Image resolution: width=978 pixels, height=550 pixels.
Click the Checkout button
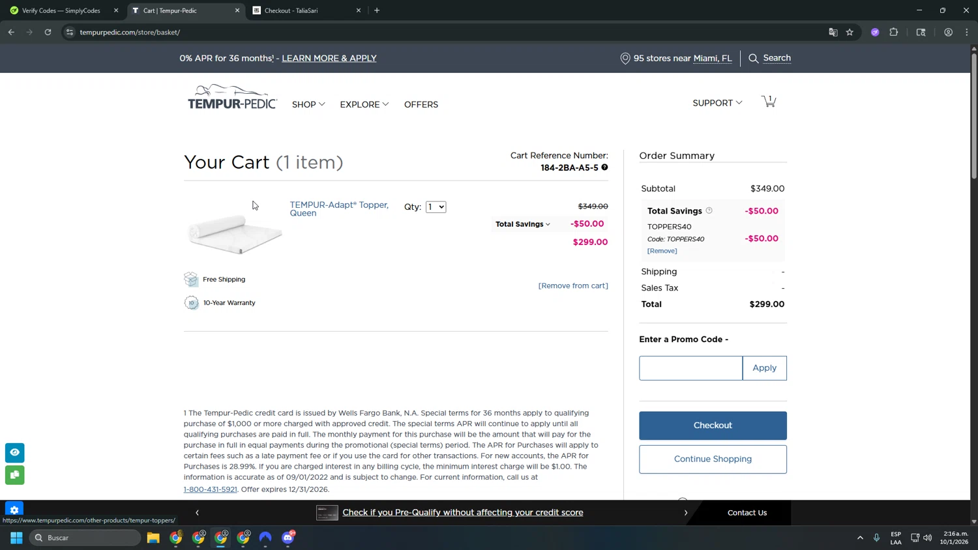[713, 426]
